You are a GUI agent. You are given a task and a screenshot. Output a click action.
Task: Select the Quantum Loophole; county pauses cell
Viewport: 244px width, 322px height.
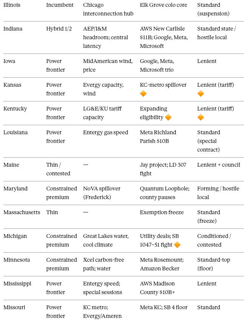(x=165, y=193)
